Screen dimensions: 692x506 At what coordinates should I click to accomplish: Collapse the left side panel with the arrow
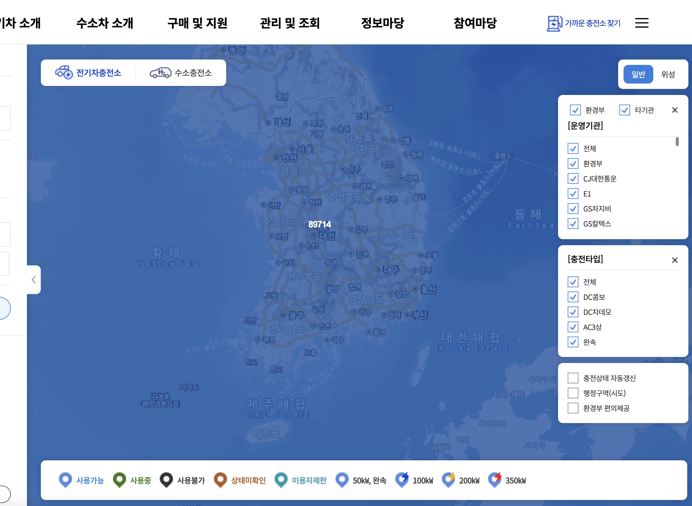pyautogui.click(x=34, y=280)
